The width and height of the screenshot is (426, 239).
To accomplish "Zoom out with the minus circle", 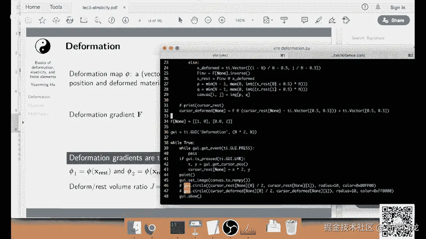I will tap(208, 20).
